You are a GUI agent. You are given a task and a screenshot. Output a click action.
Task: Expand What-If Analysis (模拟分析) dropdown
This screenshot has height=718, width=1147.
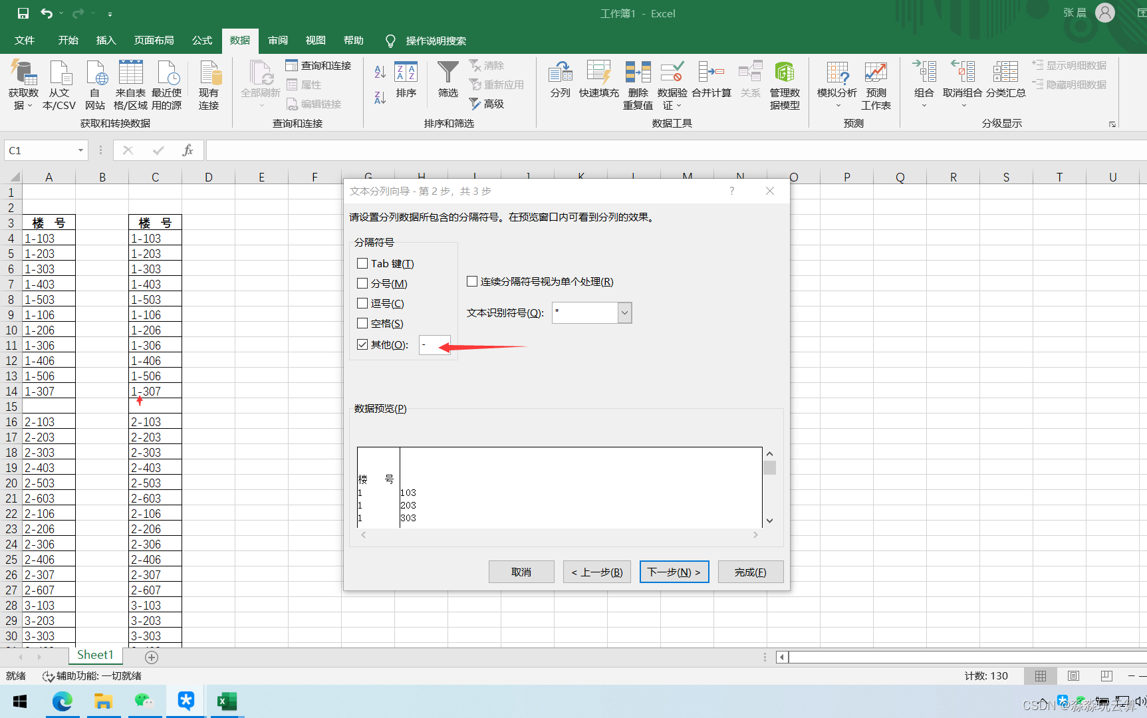(838, 106)
